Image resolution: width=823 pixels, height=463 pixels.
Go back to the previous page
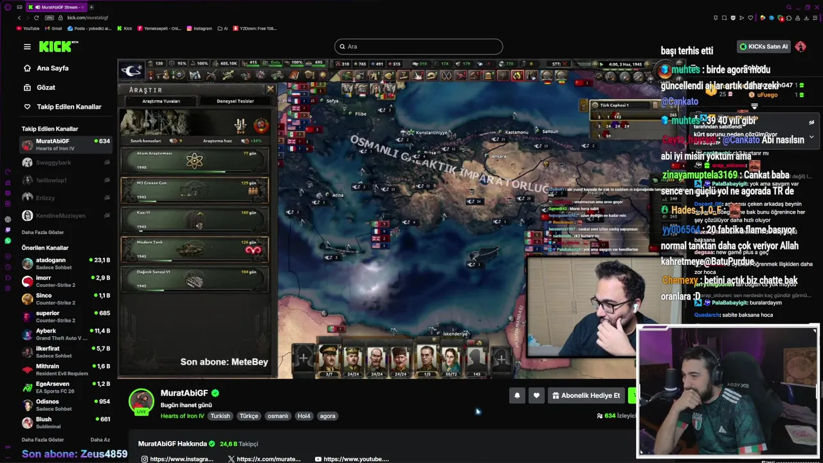coord(19,18)
